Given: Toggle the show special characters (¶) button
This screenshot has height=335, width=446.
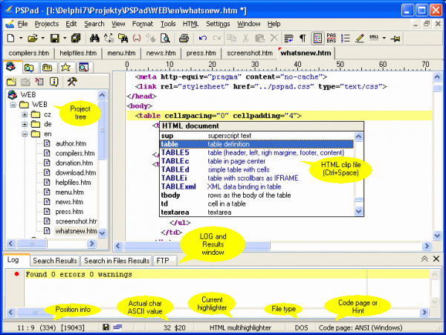Looking at the screenshot, I should (x=302, y=38).
